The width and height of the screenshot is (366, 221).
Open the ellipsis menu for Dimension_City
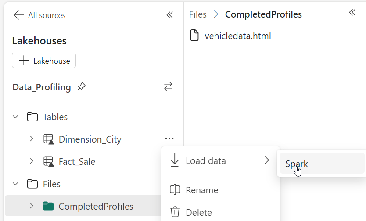(x=169, y=139)
